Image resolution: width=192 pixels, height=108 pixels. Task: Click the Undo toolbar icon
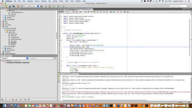18,6
